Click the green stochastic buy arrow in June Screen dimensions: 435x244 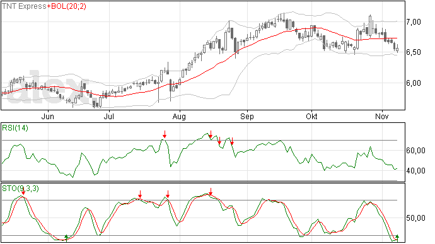pos(66,238)
